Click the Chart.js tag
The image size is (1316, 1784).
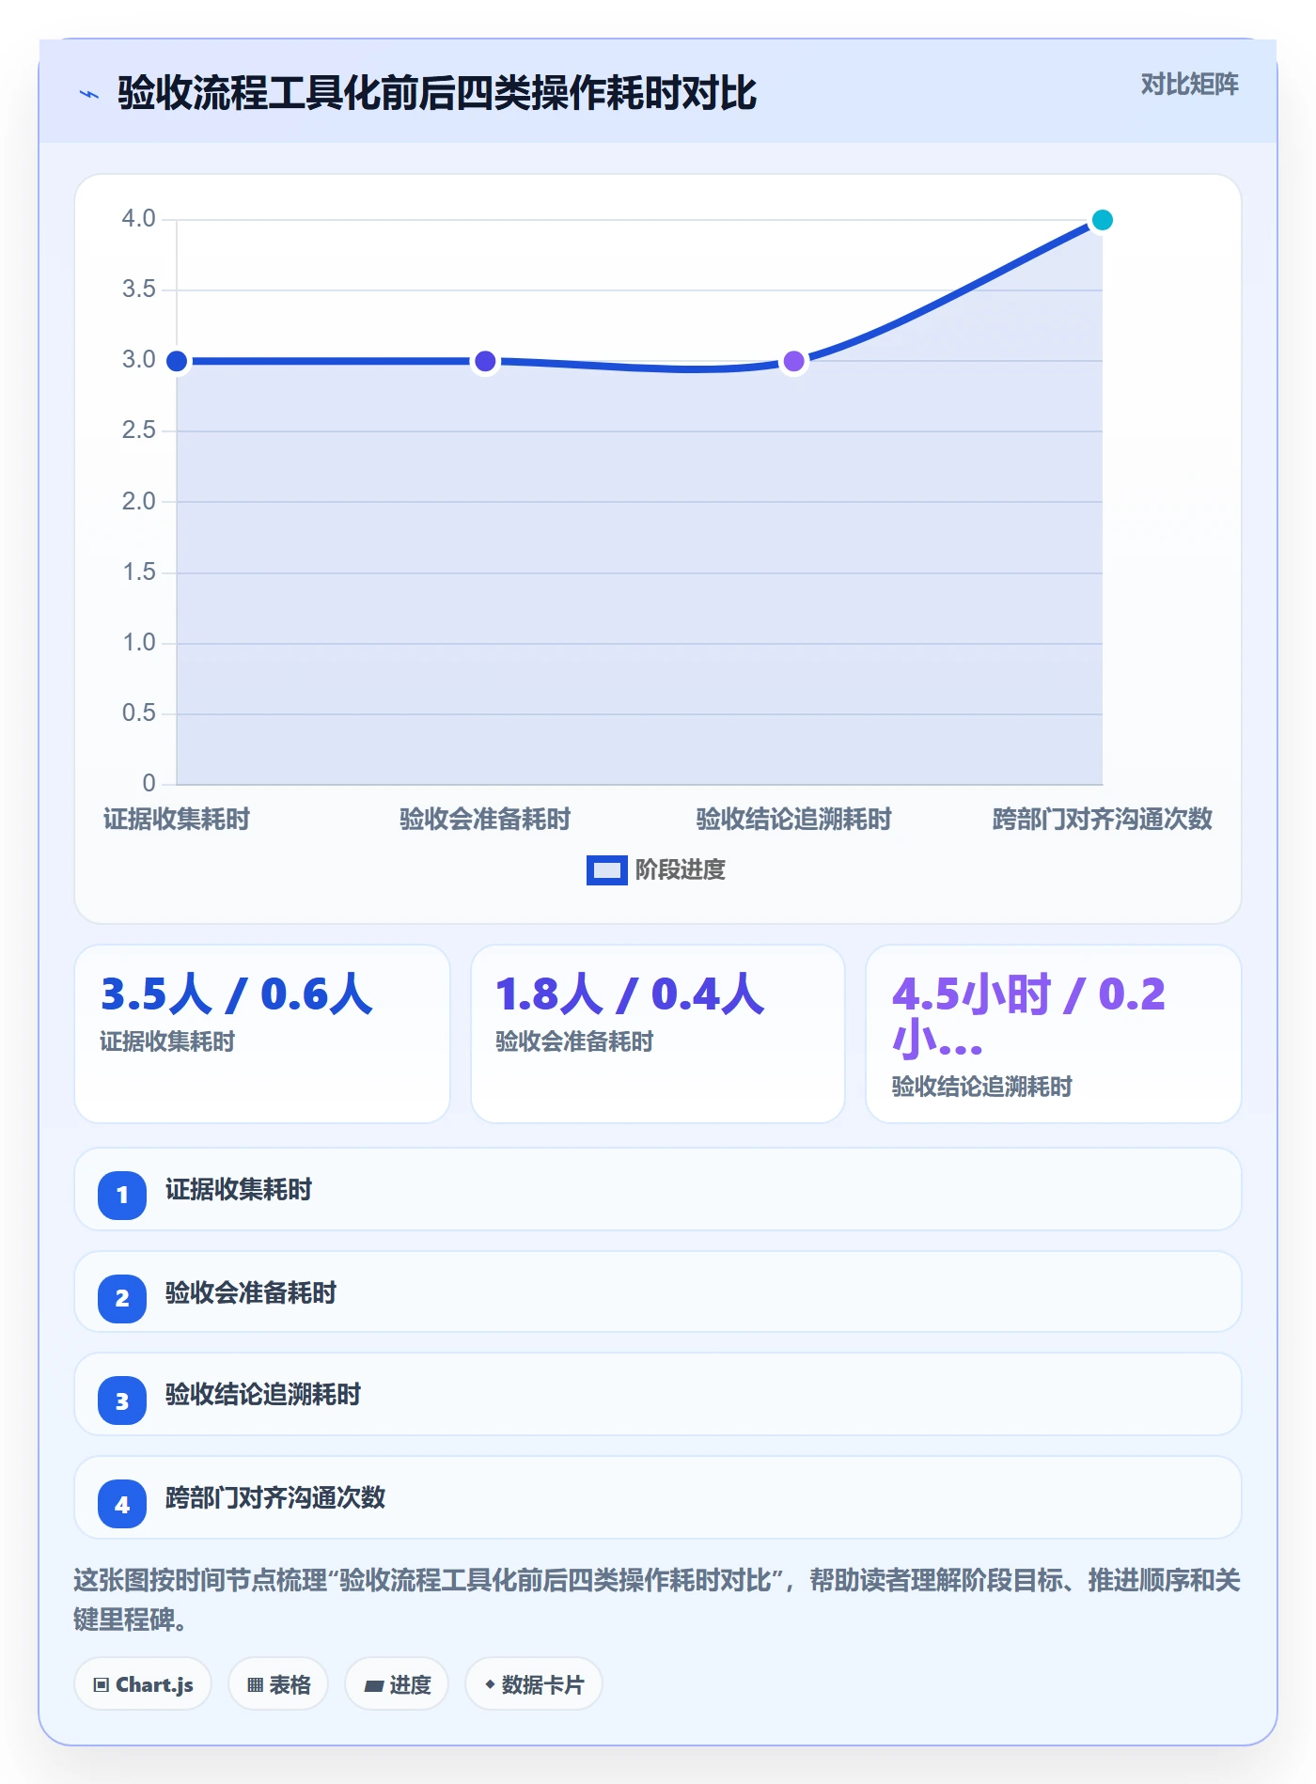pyautogui.click(x=143, y=1684)
